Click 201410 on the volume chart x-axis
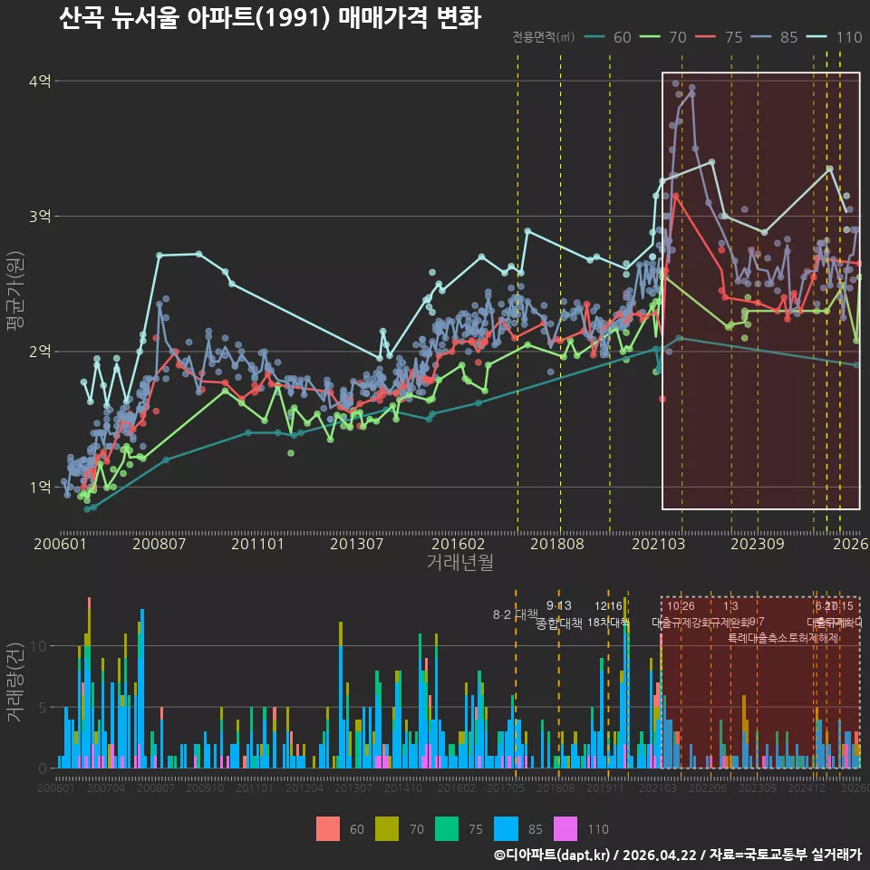This screenshot has height=870, width=870. pos(403,788)
